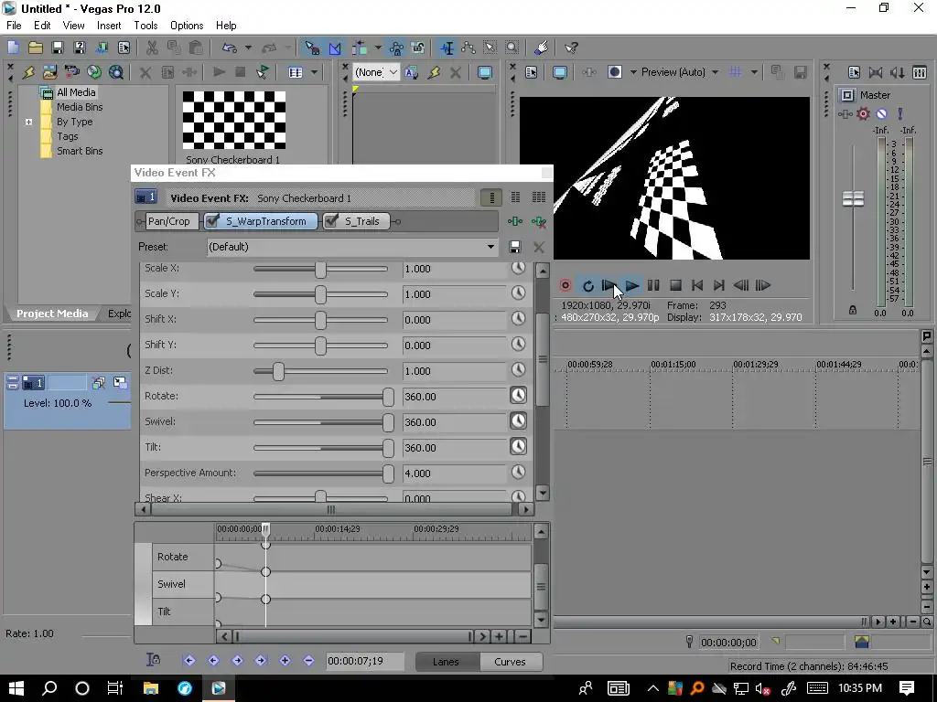Screen dimensions: 937x702
Task: Toggle animate clock for Swivel parameter
Action: [x=518, y=420]
